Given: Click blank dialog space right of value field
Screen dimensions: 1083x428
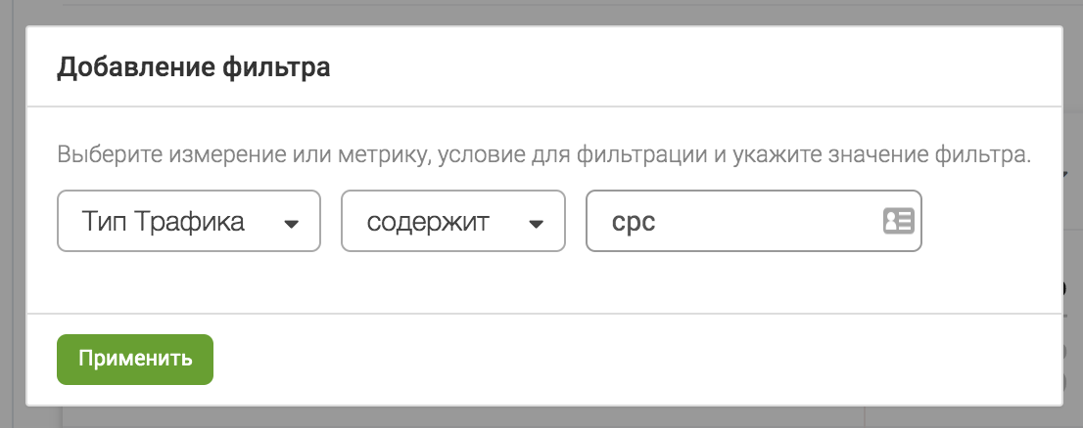Looking at the screenshot, I should (x=992, y=221).
